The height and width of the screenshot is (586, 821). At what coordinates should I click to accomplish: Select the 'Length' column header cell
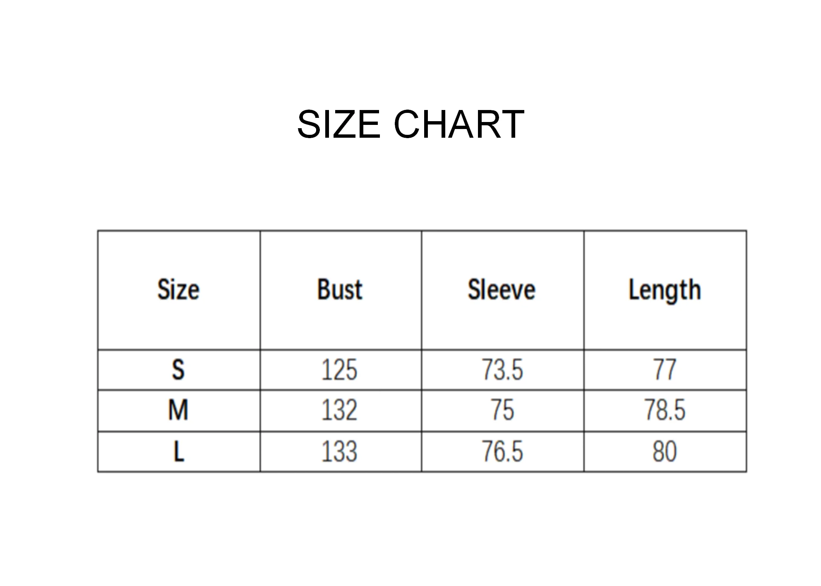tap(665, 289)
